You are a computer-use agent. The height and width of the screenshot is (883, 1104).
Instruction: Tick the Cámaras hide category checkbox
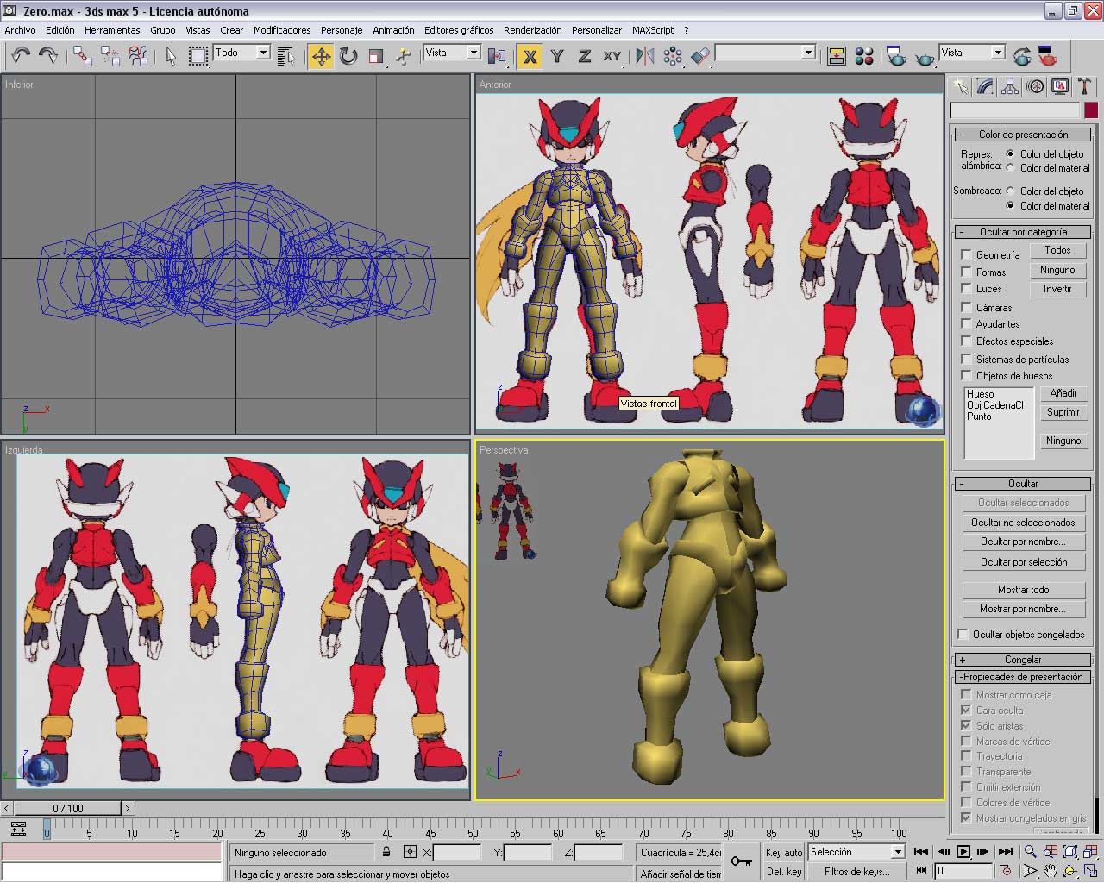tap(966, 307)
